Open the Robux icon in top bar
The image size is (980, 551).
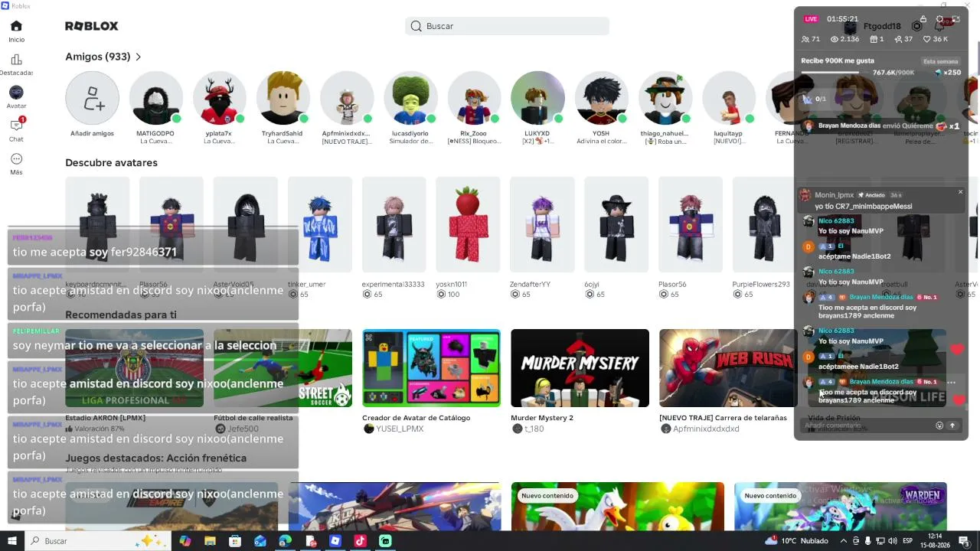click(x=916, y=26)
